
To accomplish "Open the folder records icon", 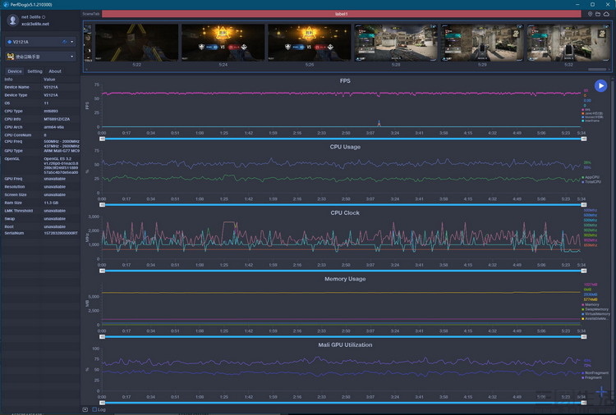I will (598, 14).
